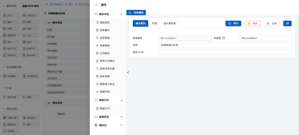Collapse the 模板打印 menu group
Viewport: 299px width, 135px height.
pos(122,100)
